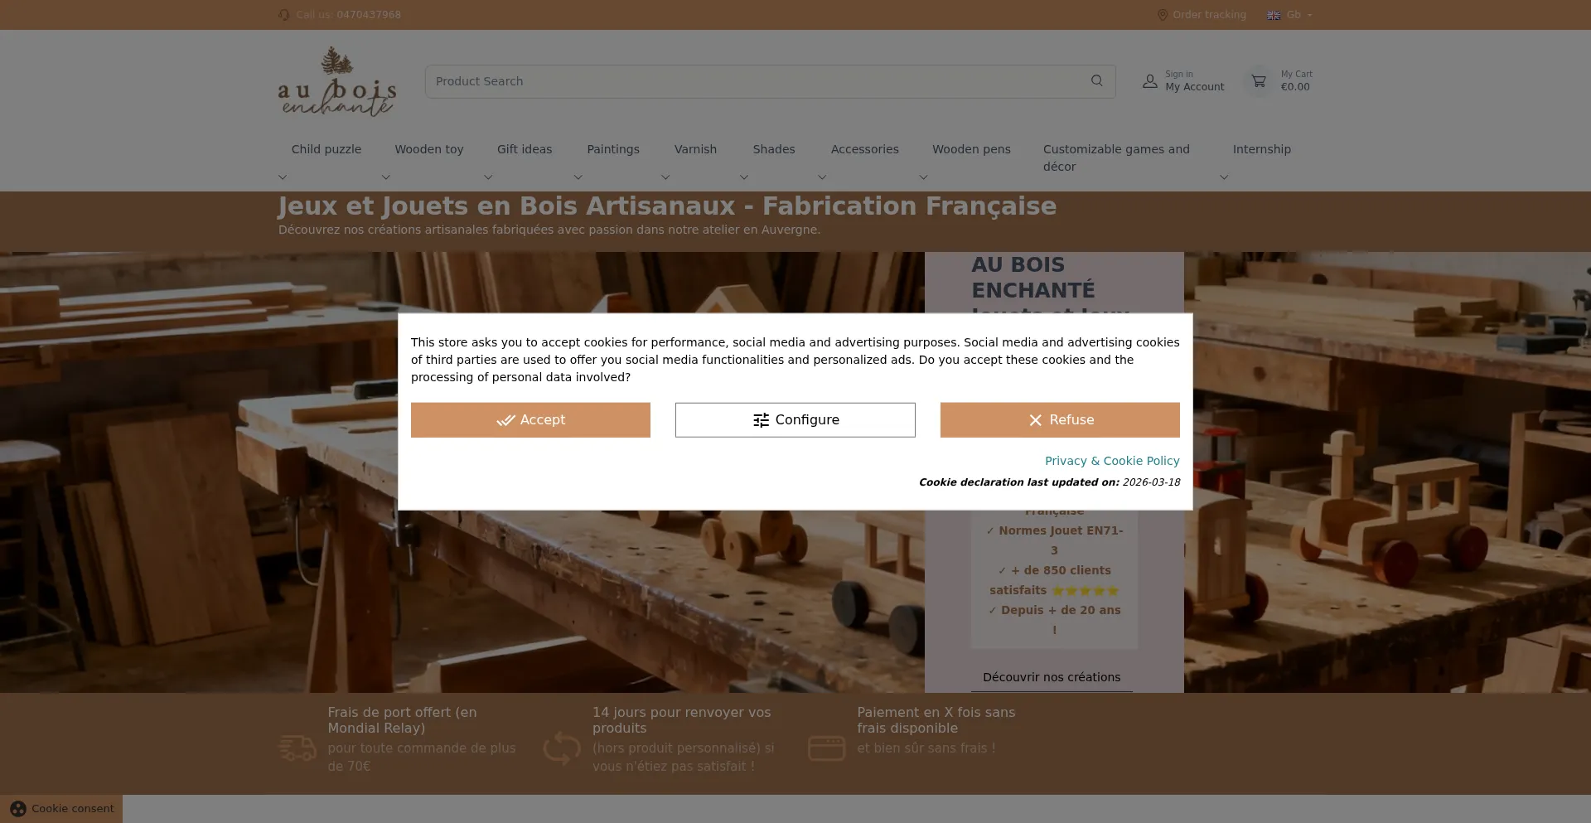Expand the Child puzzle submenu chevron
The height and width of the screenshot is (823, 1591).
click(x=283, y=177)
